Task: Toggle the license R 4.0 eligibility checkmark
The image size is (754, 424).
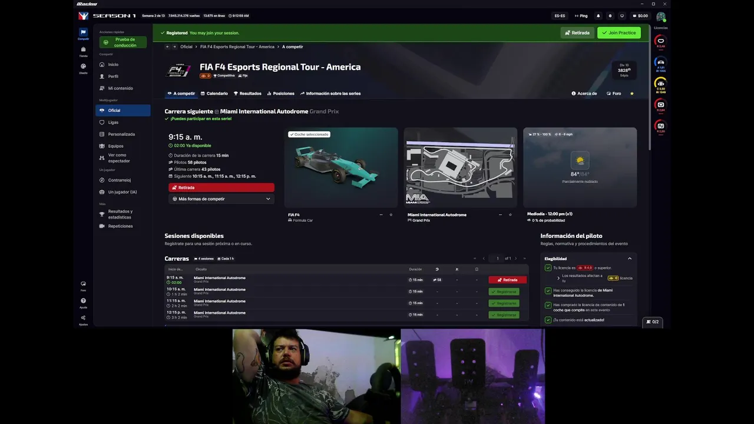Action: point(548,268)
